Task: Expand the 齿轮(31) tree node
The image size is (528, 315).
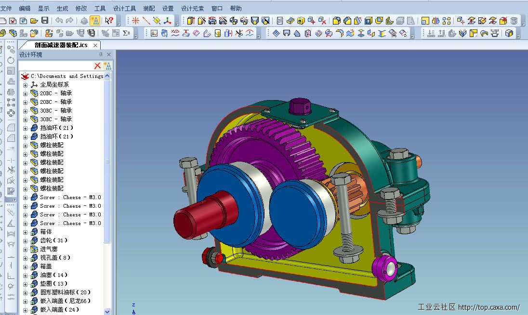Action: click(x=25, y=240)
